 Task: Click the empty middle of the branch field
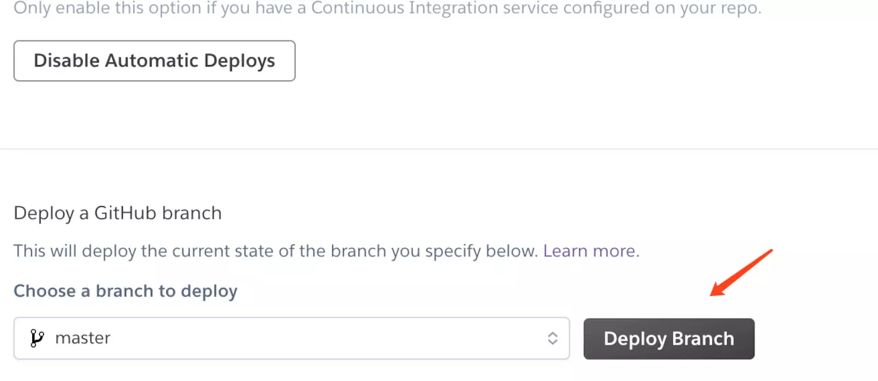(x=329, y=338)
